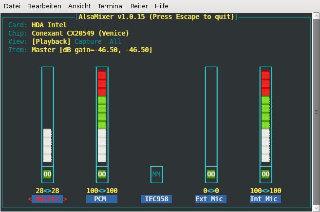The height and width of the screenshot is (212, 320).
Task: Click the Conexant CX20549 (Venice) chip name
Action: click(80, 33)
